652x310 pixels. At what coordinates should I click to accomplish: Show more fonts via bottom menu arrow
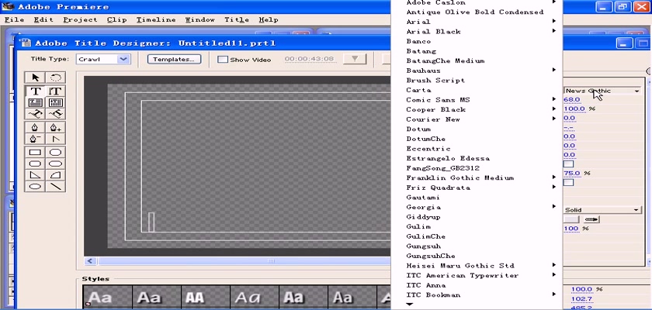[410, 305]
